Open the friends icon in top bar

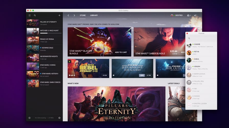[189, 15]
